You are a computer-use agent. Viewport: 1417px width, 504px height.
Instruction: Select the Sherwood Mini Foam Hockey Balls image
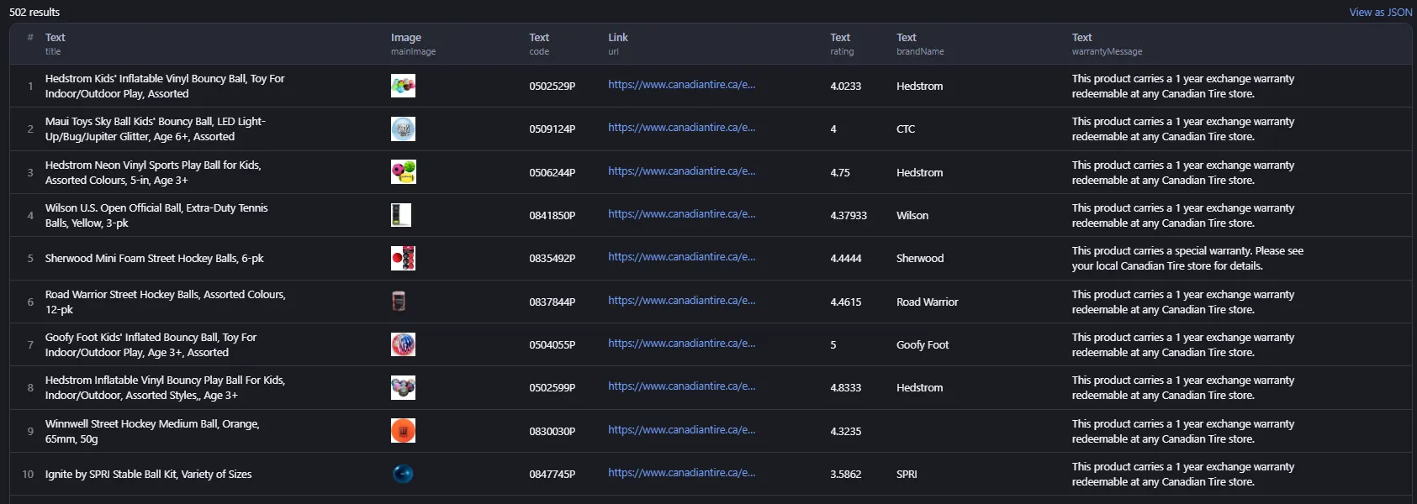(403, 258)
